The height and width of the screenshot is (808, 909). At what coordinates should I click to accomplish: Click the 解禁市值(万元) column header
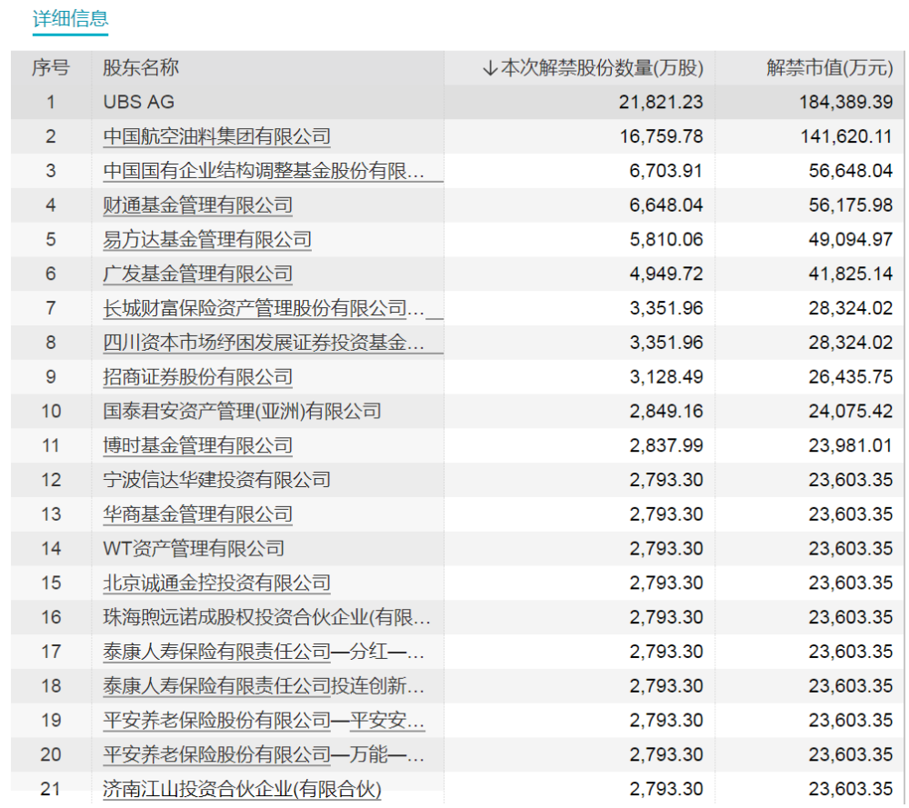pos(829,68)
